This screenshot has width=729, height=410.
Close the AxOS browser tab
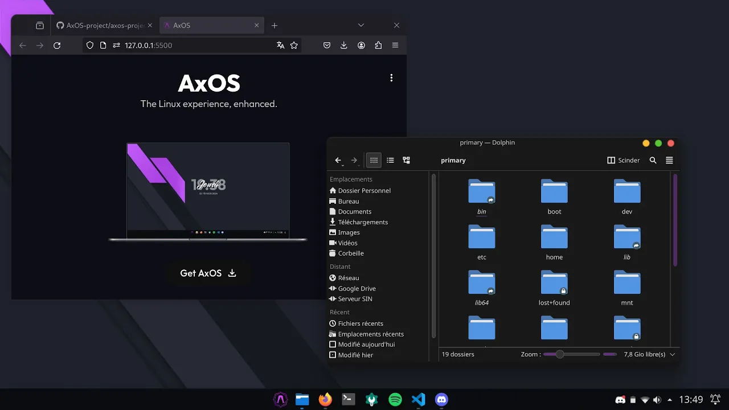point(257,26)
